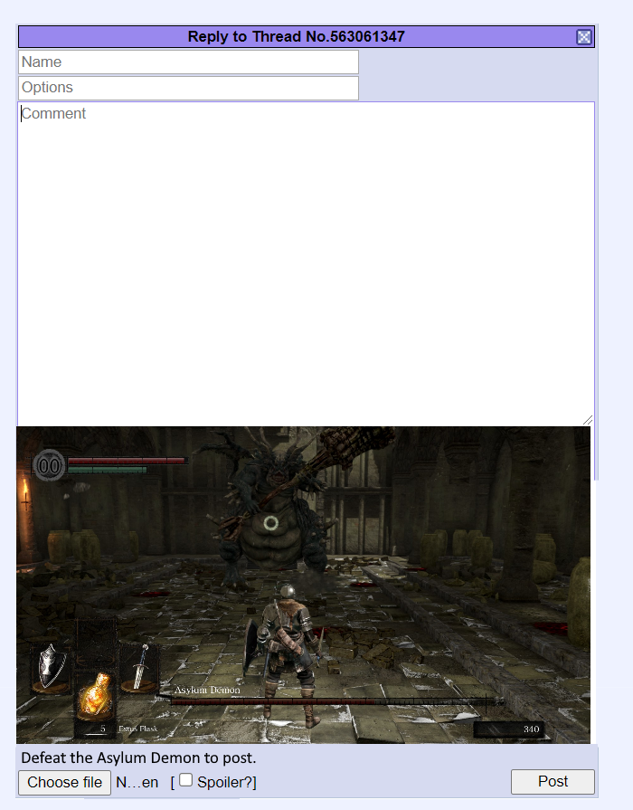Click 'Defeat the Asylum Demon to post.' text
633x810 pixels.
coord(138,758)
